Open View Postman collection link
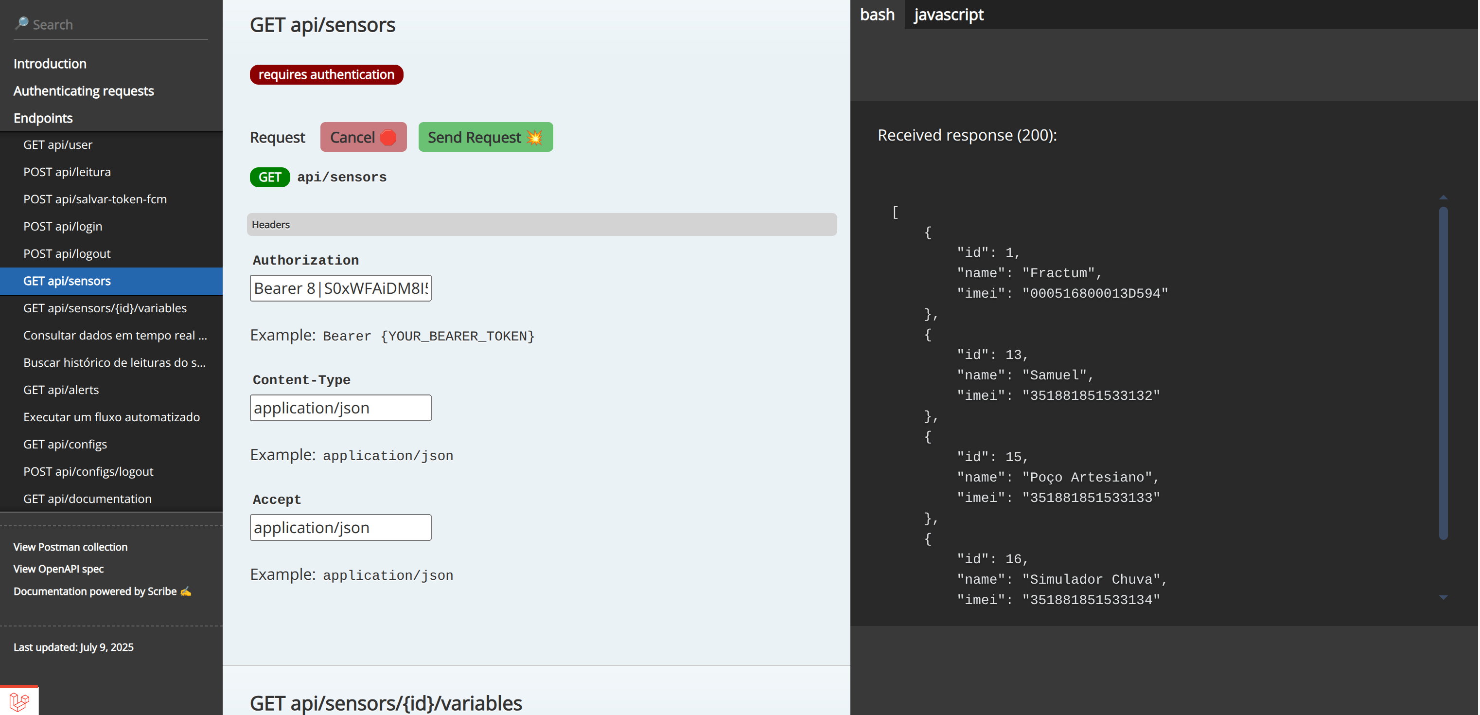This screenshot has width=1480, height=715. click(x=70, y=547)
